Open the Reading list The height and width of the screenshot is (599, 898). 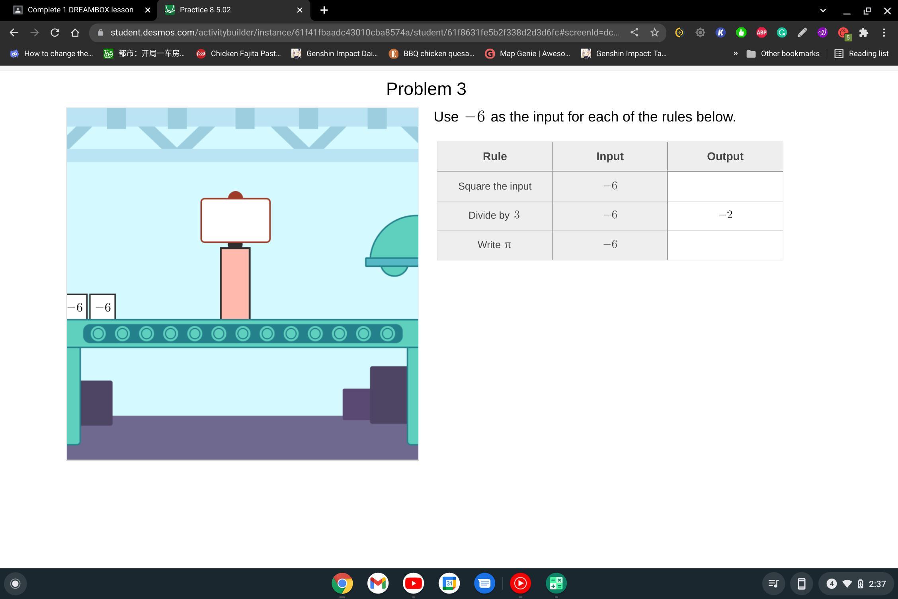[x=861, y=53]
